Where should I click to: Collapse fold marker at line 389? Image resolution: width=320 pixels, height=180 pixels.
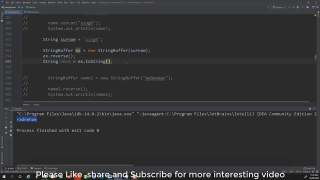pyautogui.click(x=21, y=28)
